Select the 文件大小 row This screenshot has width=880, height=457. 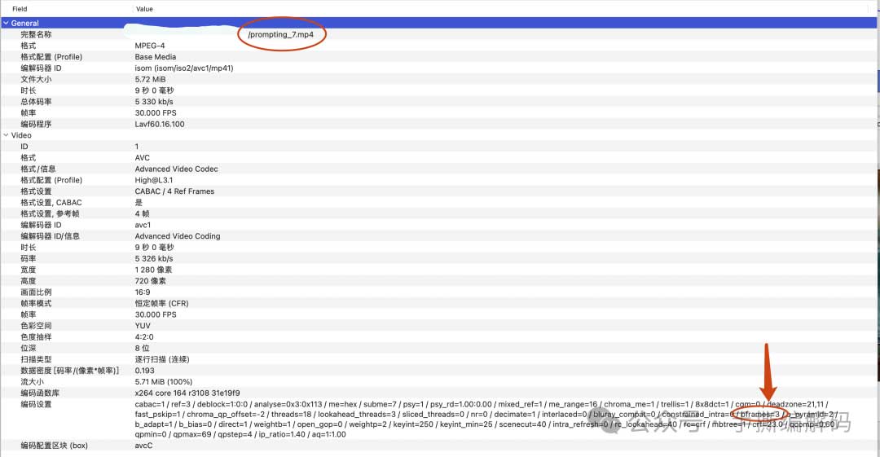[x=36, y=80]
